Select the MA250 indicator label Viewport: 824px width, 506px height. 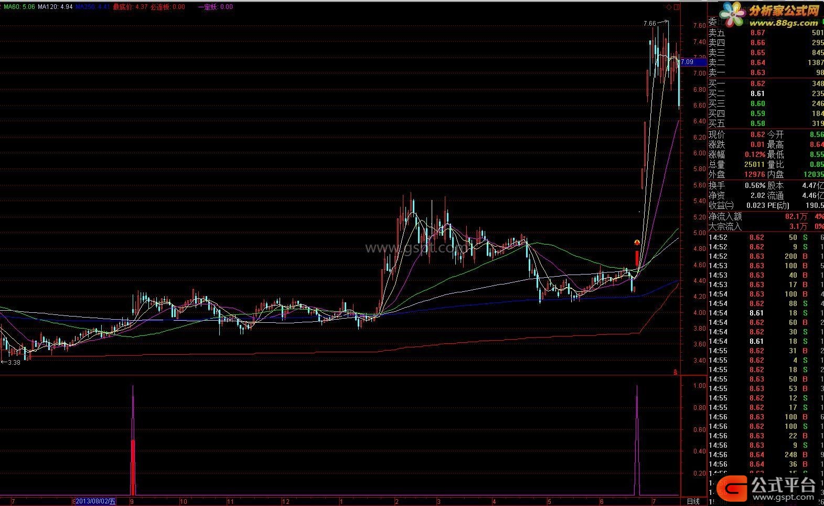coord(92,7)
